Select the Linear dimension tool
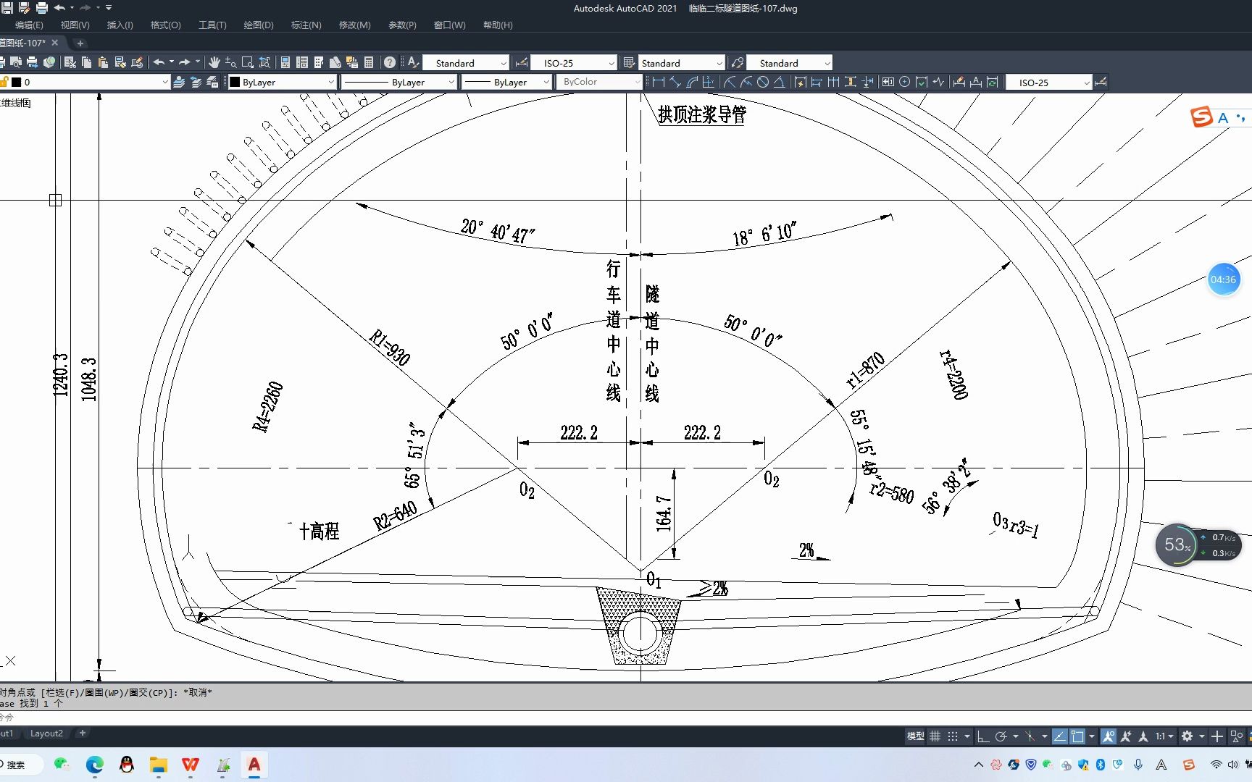The image size is (1252, 782). 659,82
